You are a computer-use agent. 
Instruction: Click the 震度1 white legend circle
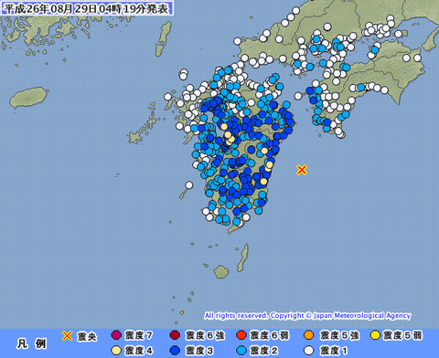click(x=309, y=351)
